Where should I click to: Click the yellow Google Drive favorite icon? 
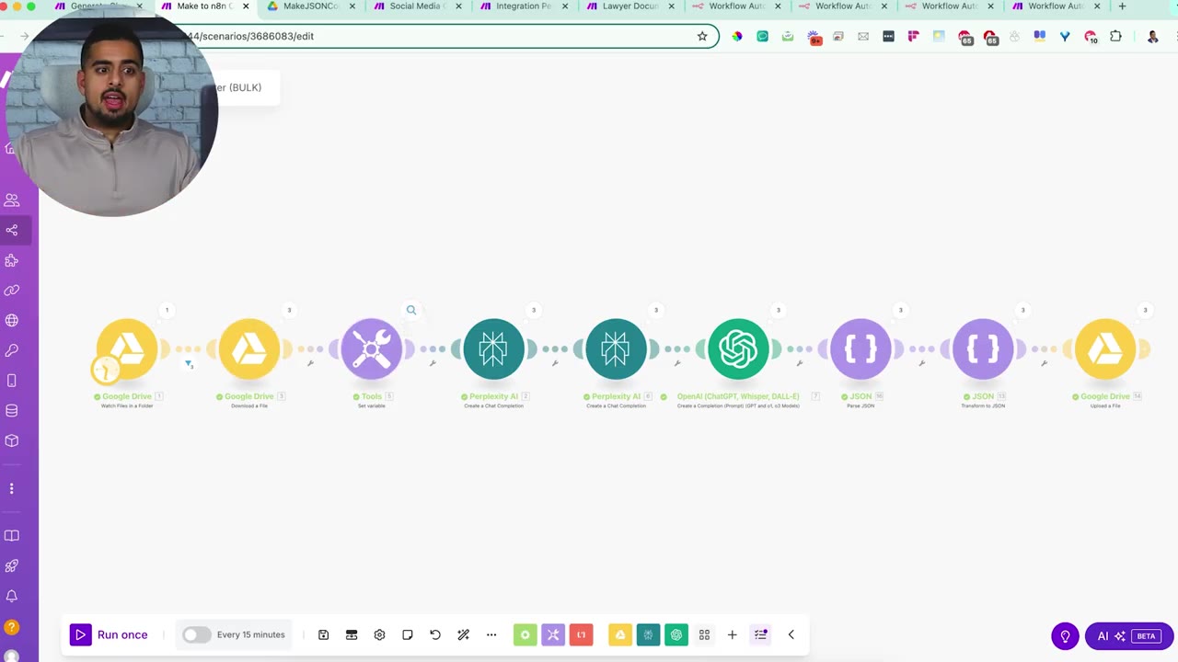click(620, 634)
